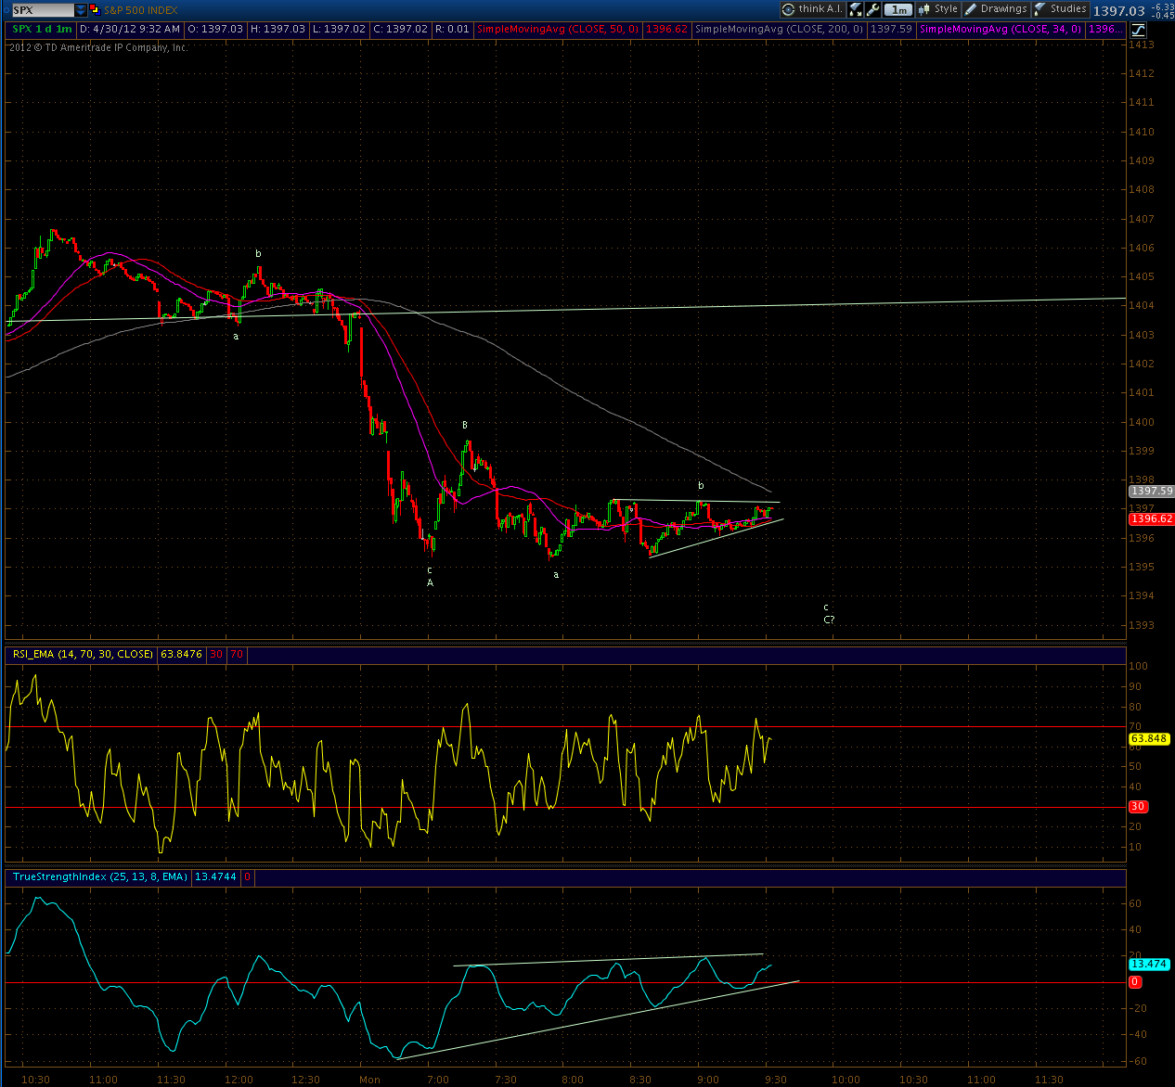Click the 1397.59 moving average value in header
The height and width of the screenshot is (1087, 1175).
[x=891, y=29]
